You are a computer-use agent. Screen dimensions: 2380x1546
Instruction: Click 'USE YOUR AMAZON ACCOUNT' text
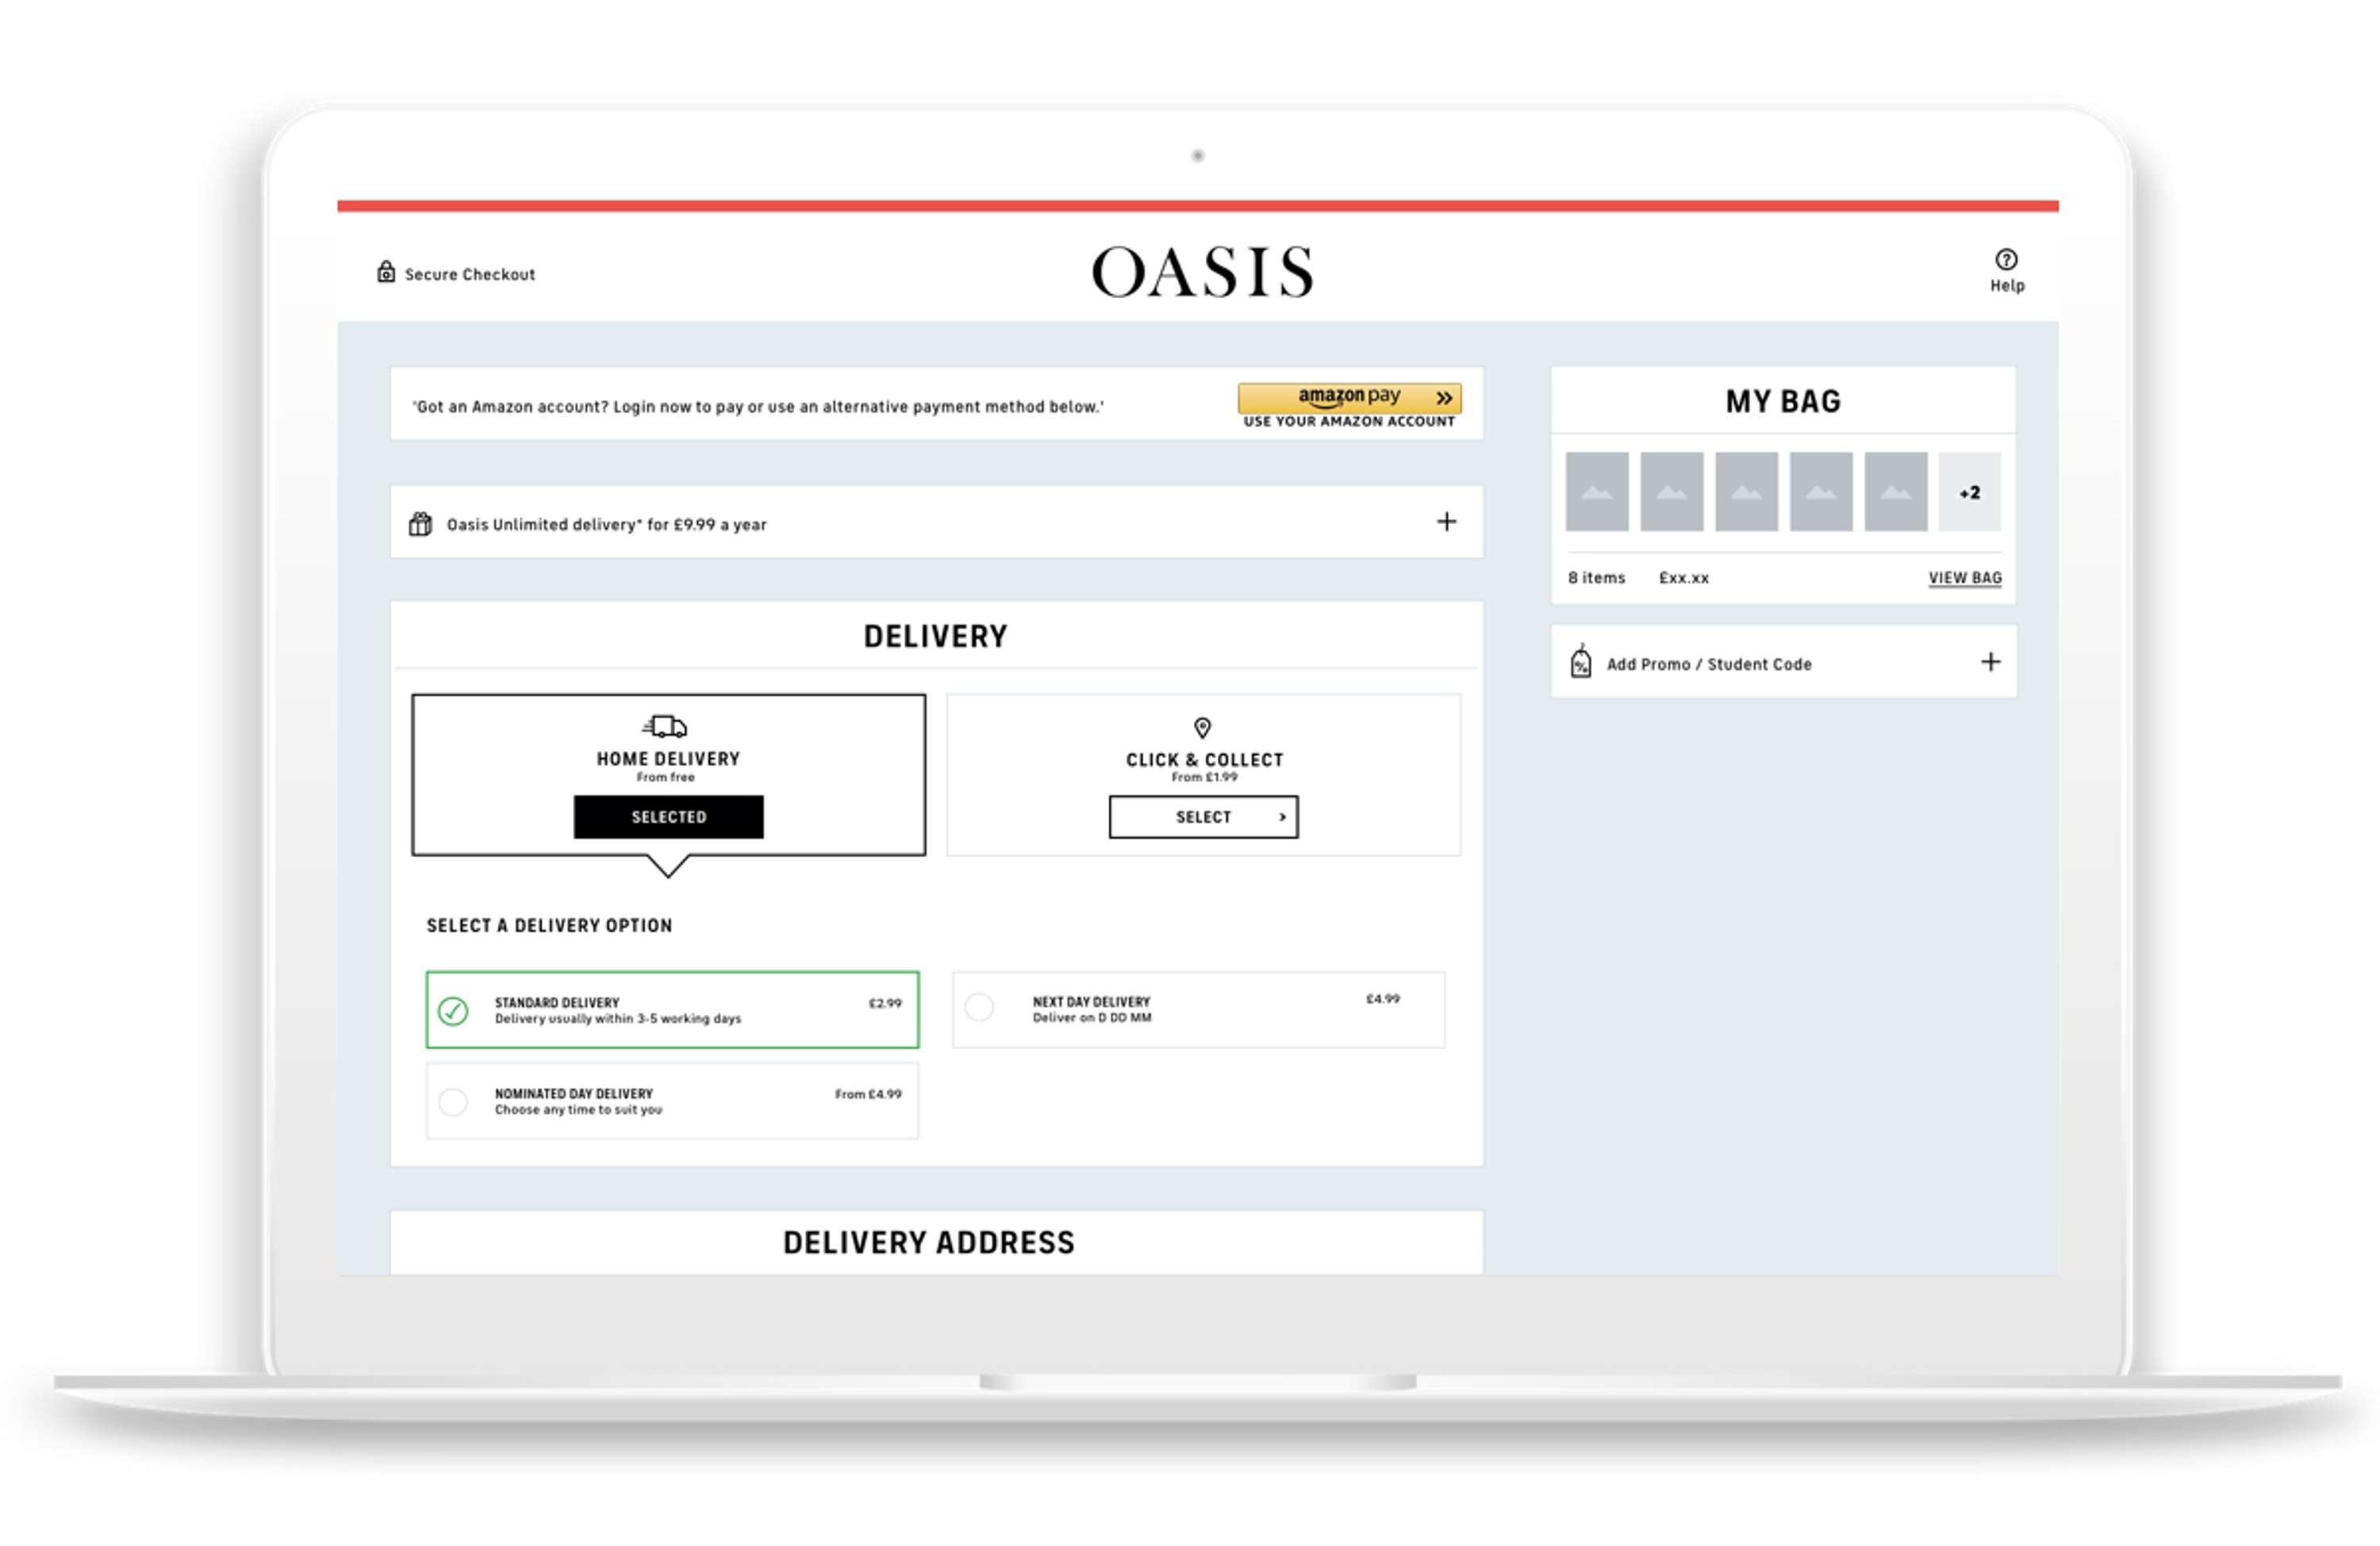coord(1349,422)
